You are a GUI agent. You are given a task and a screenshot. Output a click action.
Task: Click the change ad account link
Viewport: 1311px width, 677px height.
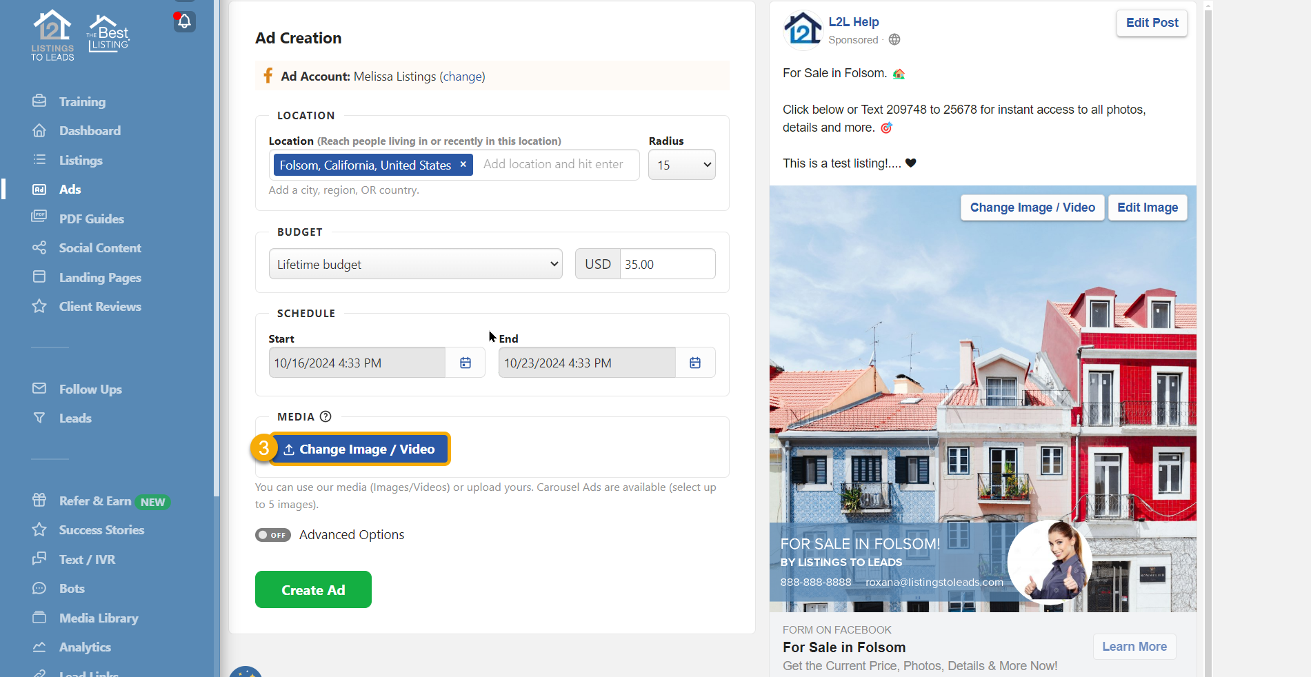462,77
